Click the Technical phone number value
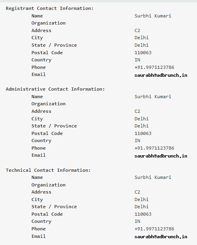The height and width of the screenshot is (245, 197). 155,229
